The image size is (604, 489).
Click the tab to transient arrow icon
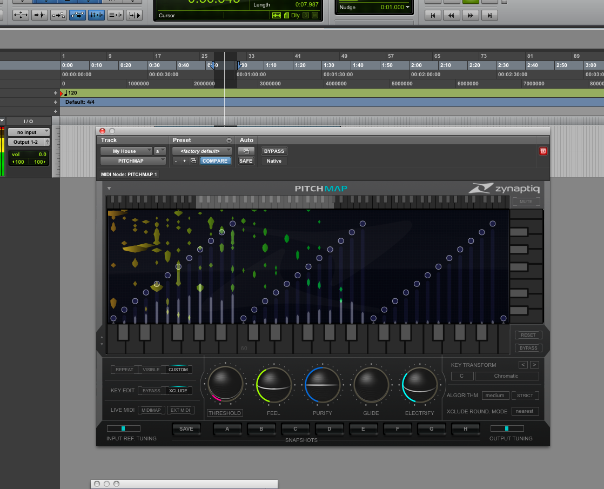pos(39,15)
